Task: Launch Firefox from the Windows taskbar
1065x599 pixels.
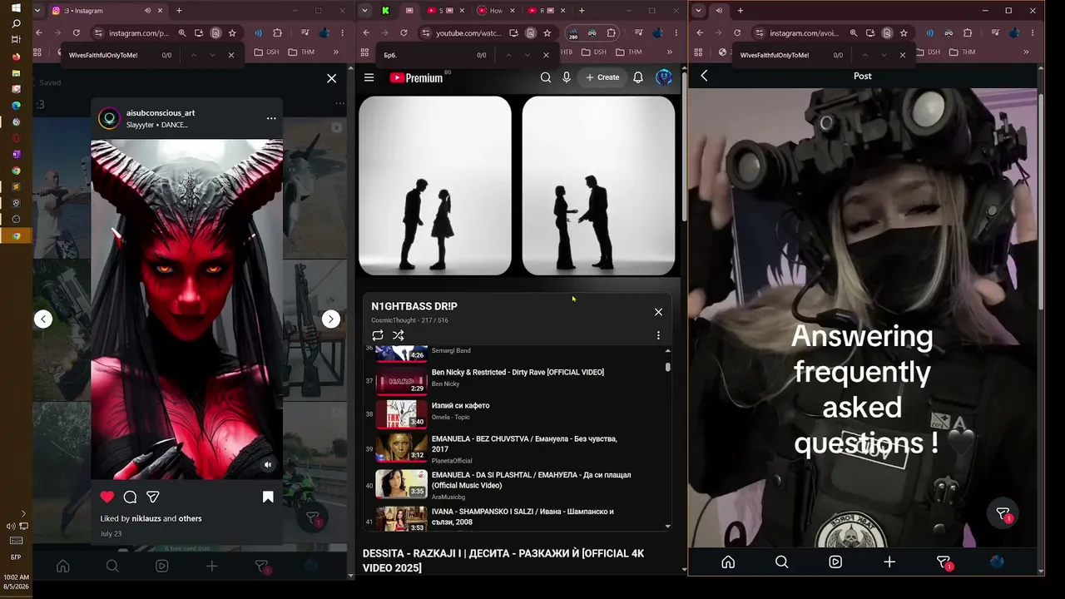Action: (16, 57)
